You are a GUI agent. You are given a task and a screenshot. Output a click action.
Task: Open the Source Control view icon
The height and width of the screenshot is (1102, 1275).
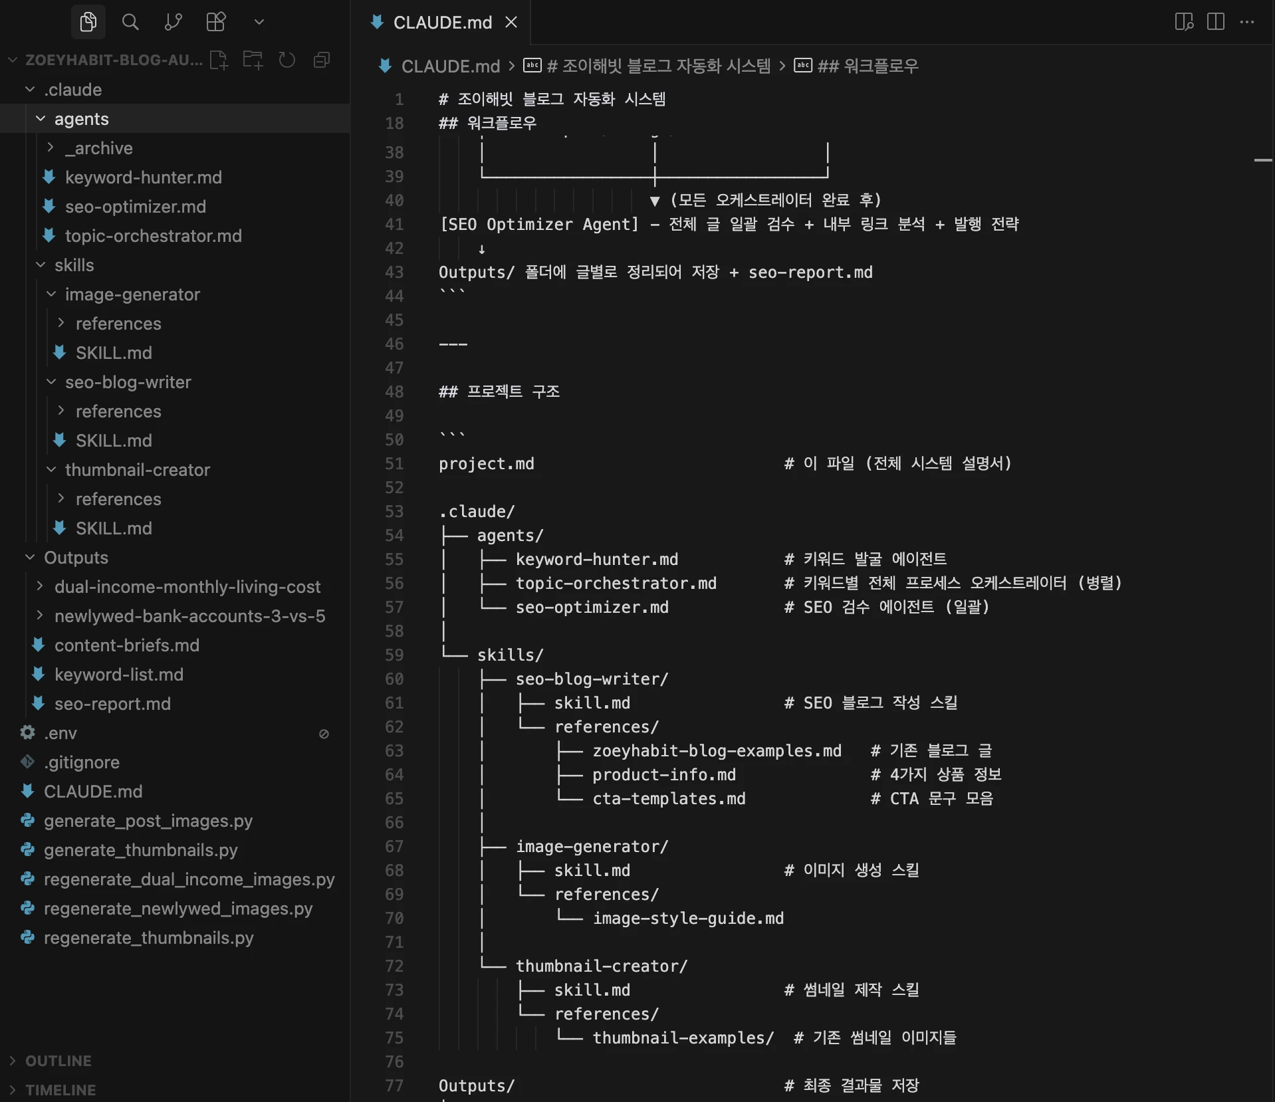[173, 22]
